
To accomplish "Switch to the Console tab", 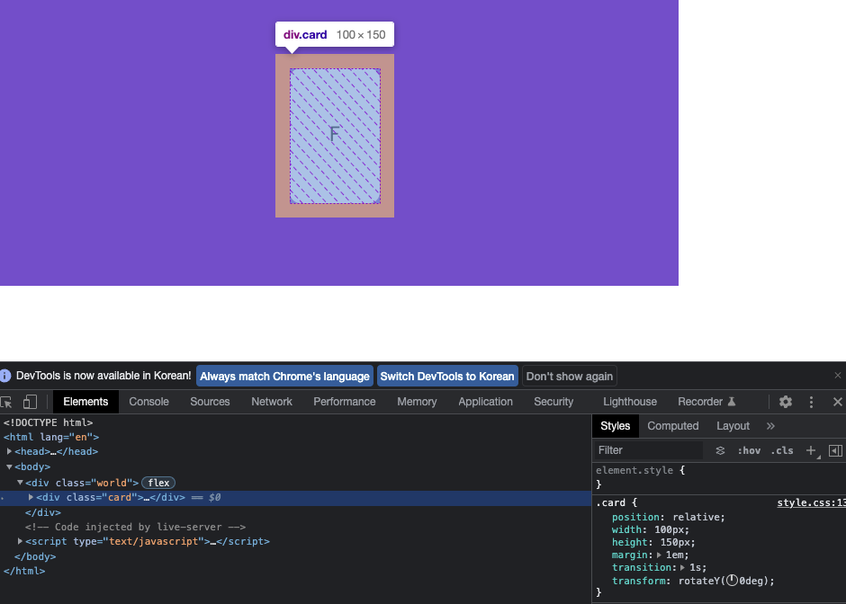I will tap(148, 402).
